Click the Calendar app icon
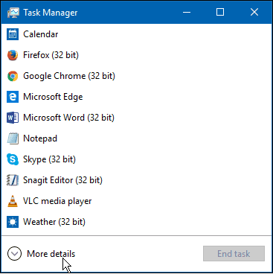Screen dimensions: 273x274 coord(13,34)
